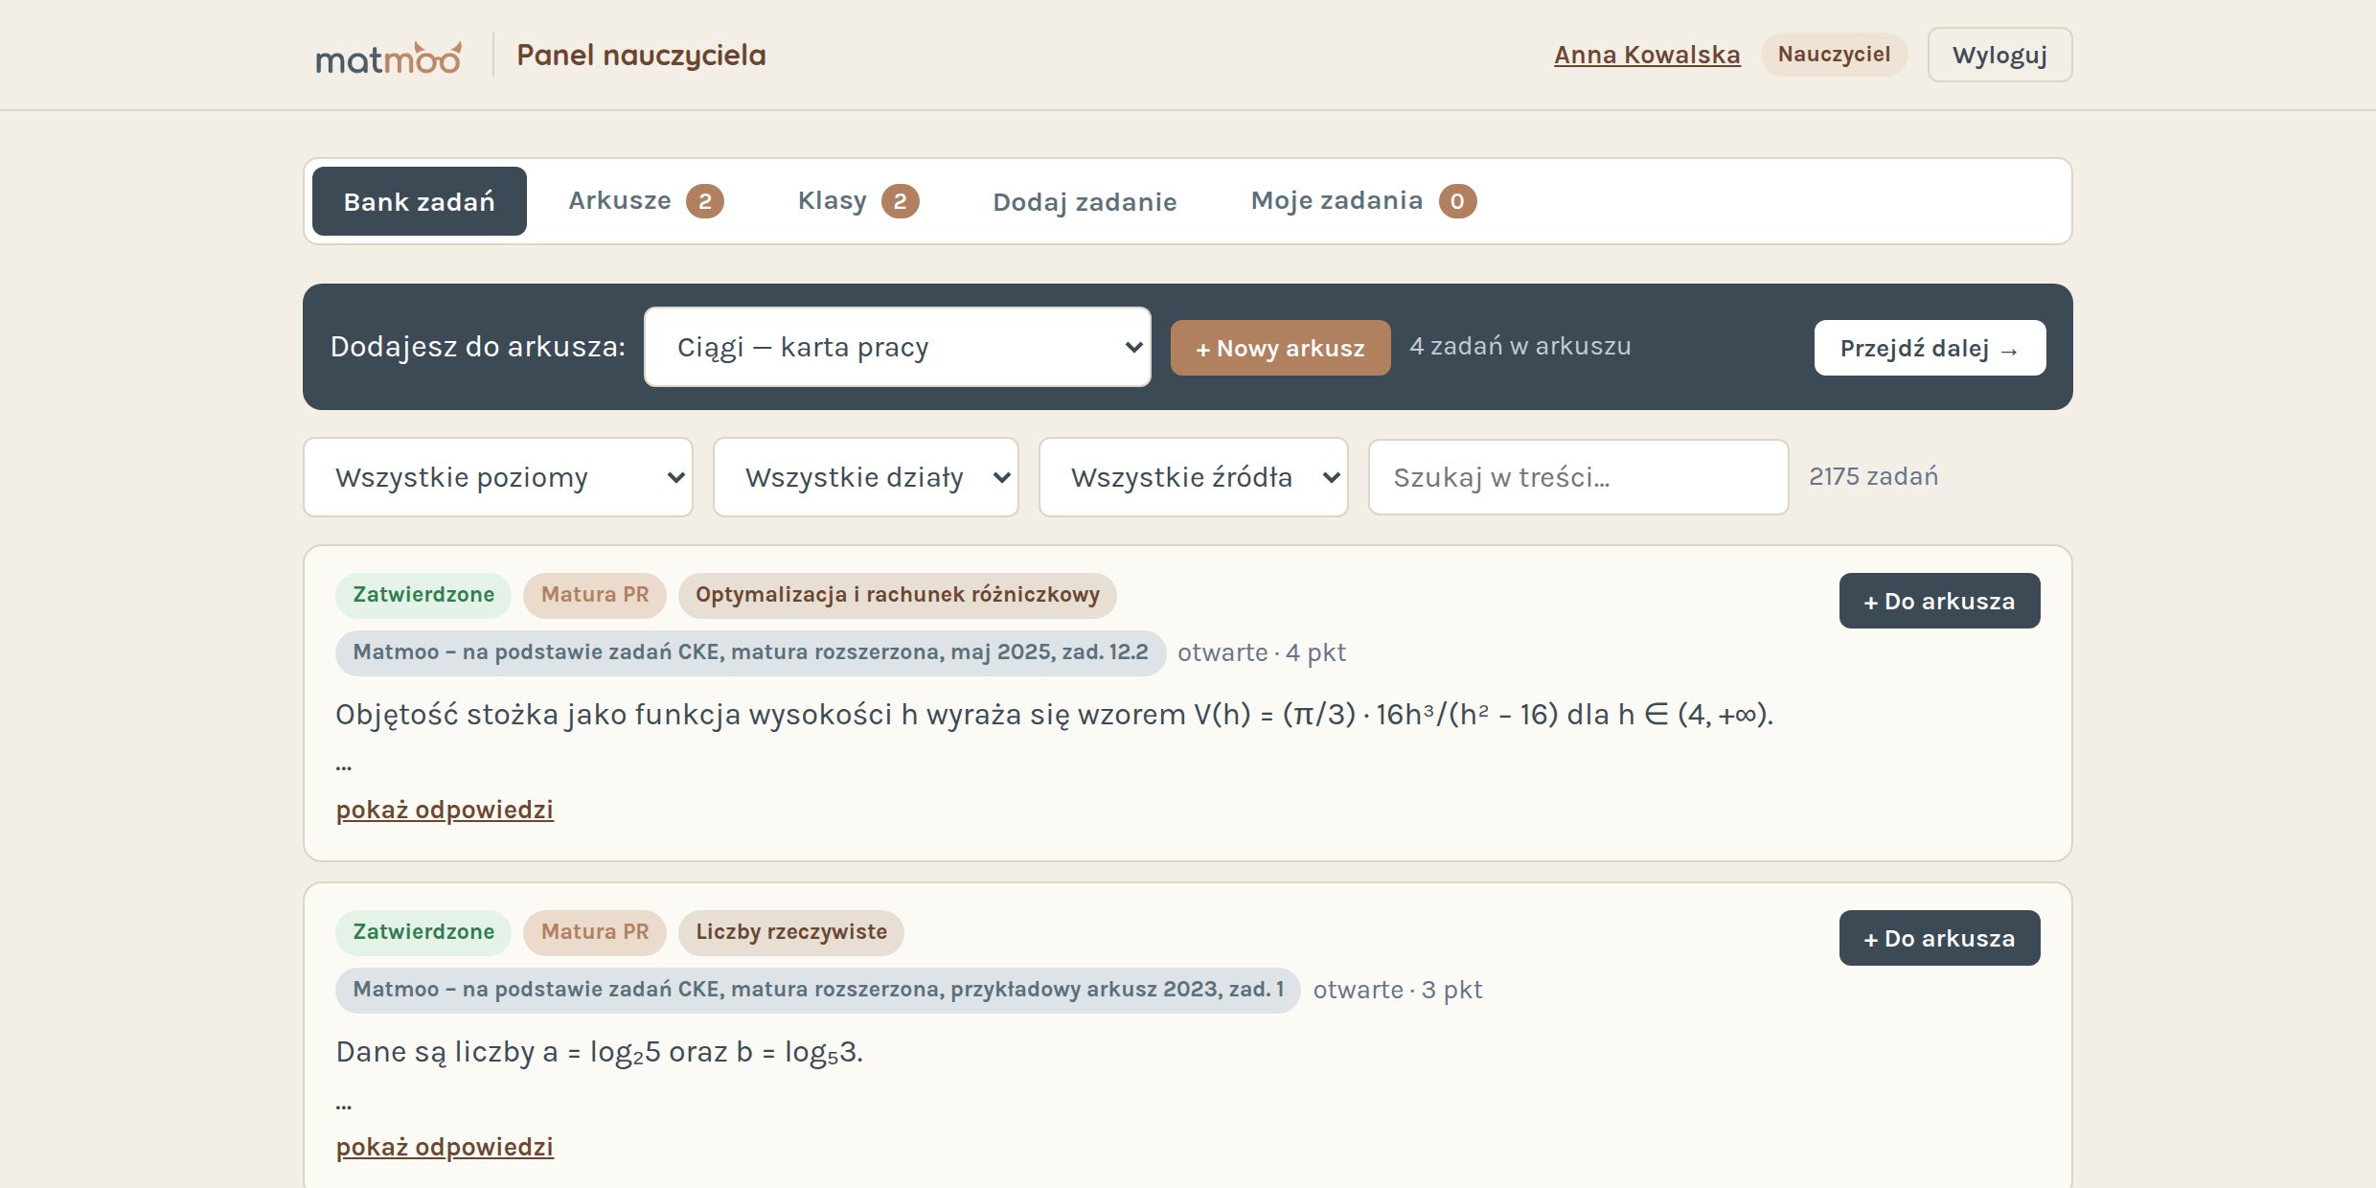
Task: Click the Liczby rzeczywiste tag
Action: pos(791,932)
